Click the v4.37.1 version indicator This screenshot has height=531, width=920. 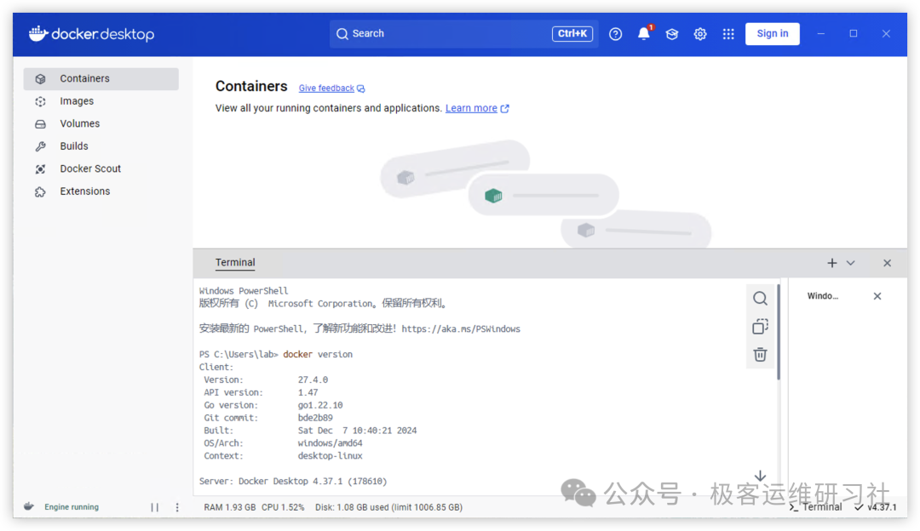pos(876,507)
